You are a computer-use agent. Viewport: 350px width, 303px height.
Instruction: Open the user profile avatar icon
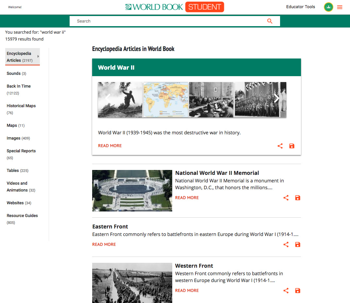tap(328, 7)
